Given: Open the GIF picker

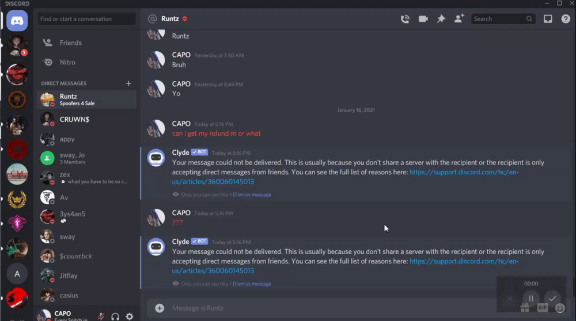Looking at the screenshot, I should click(x=542, y=308).
